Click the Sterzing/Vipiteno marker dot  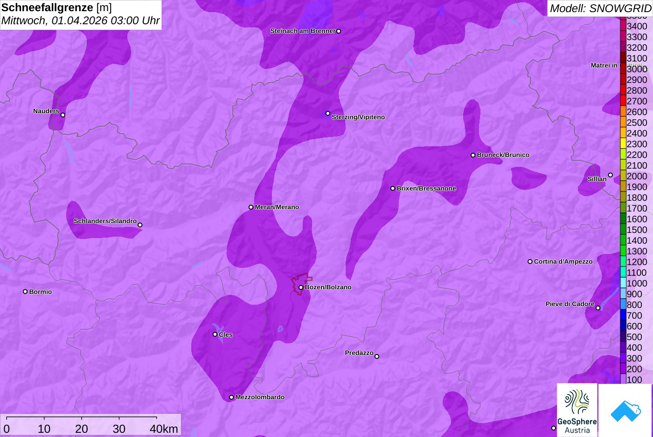tap(328, 113)
